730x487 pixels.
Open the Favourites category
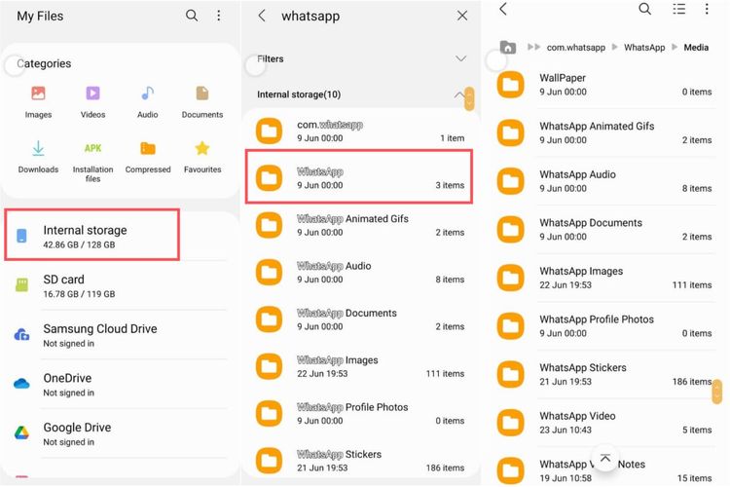click(x=202, y=158)
